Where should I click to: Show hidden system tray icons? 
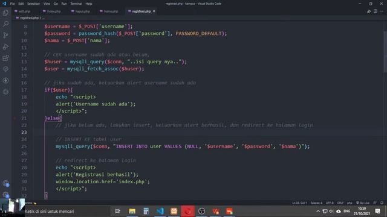318,212
